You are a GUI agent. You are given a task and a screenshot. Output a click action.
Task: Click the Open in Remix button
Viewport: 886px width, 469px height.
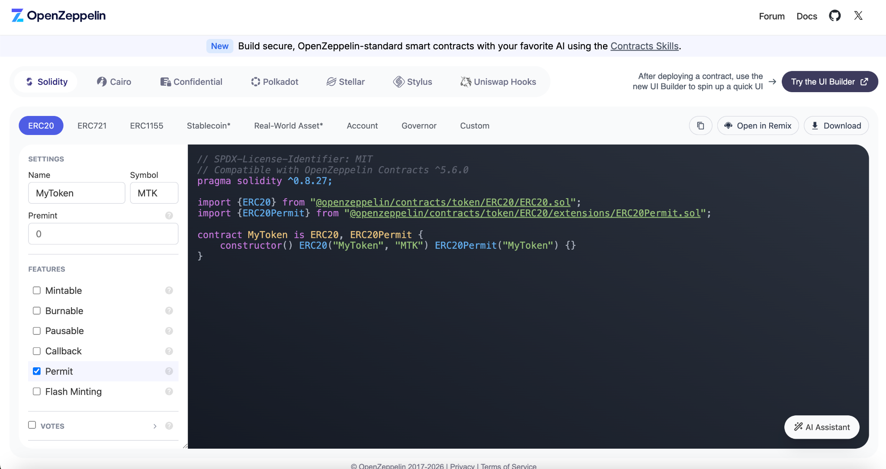[x=758, y=125]
